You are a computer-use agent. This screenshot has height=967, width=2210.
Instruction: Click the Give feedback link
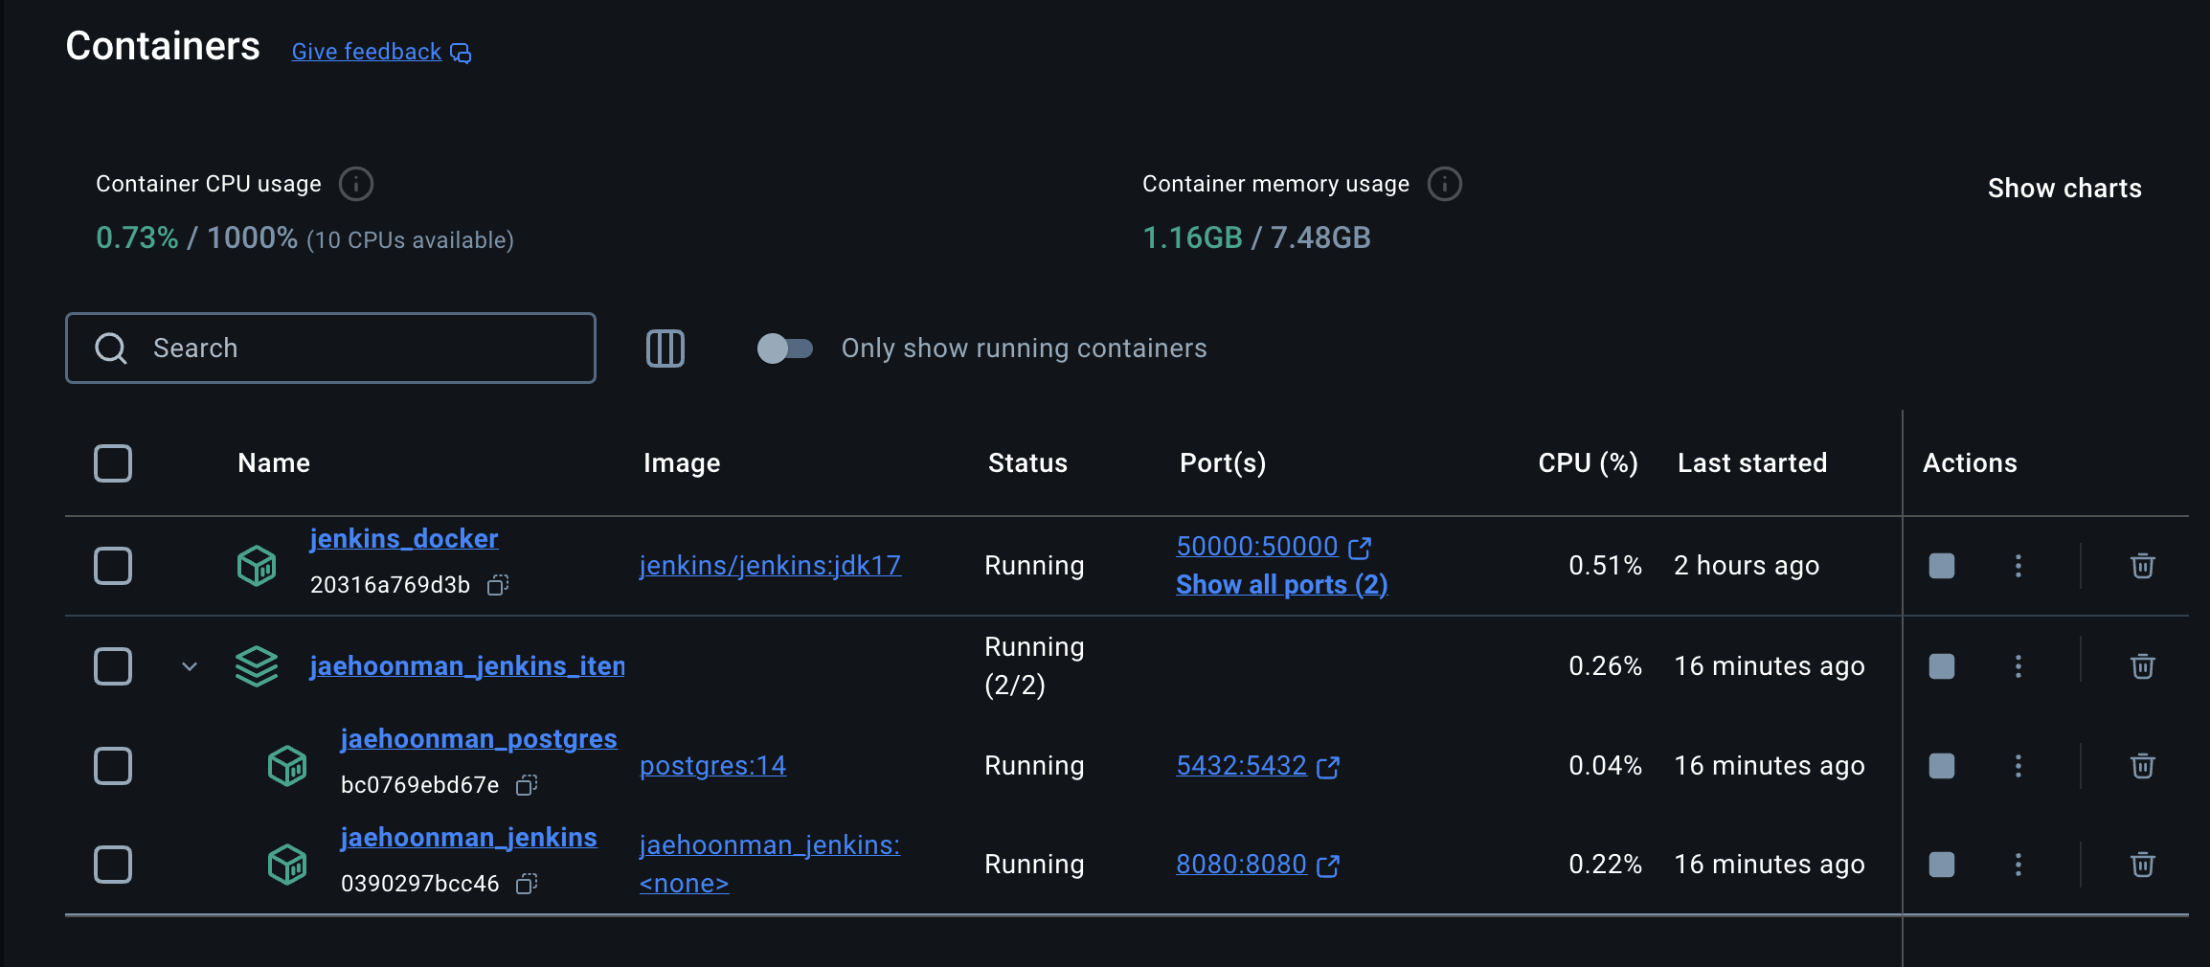point(367,52)
